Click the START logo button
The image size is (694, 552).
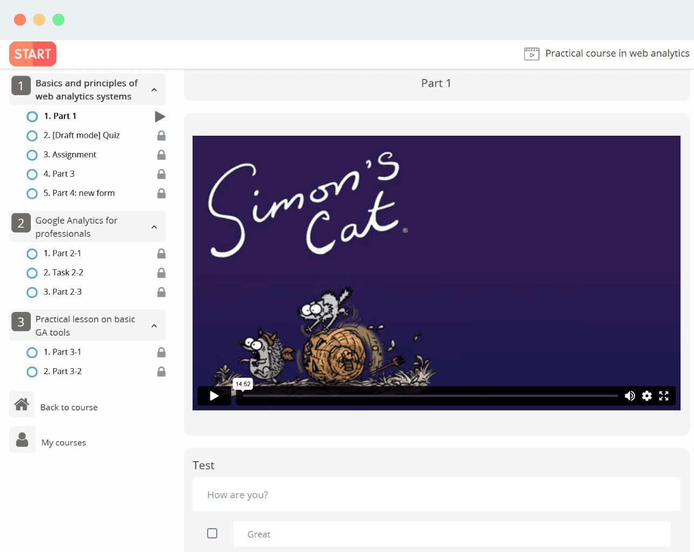(x=33, y=54)
